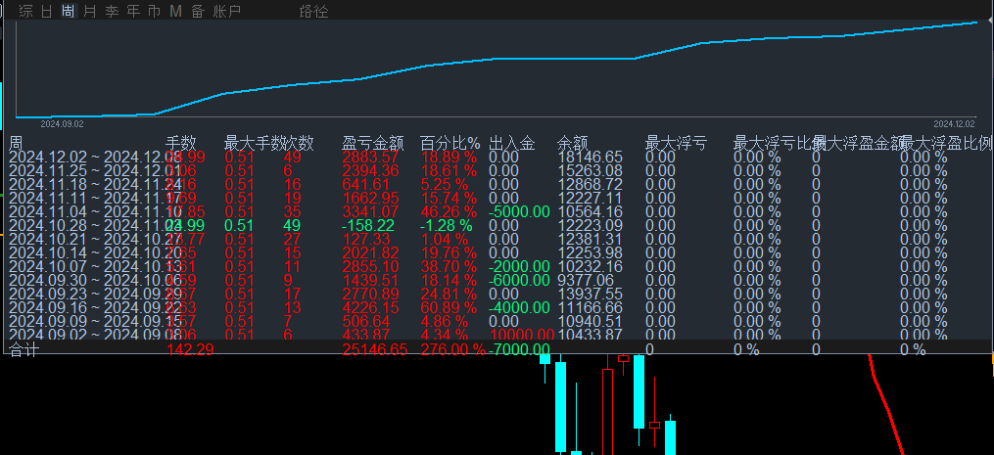Select the 2024.11.11 week row

pos(497,198)
